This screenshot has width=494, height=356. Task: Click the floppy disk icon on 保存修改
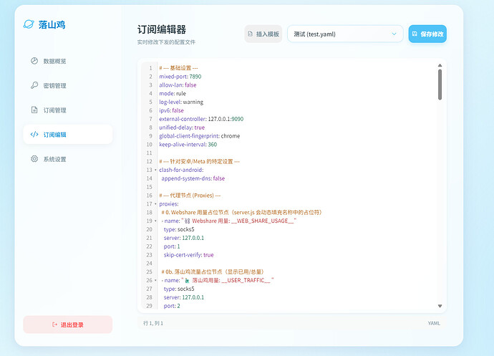point(415,34)
